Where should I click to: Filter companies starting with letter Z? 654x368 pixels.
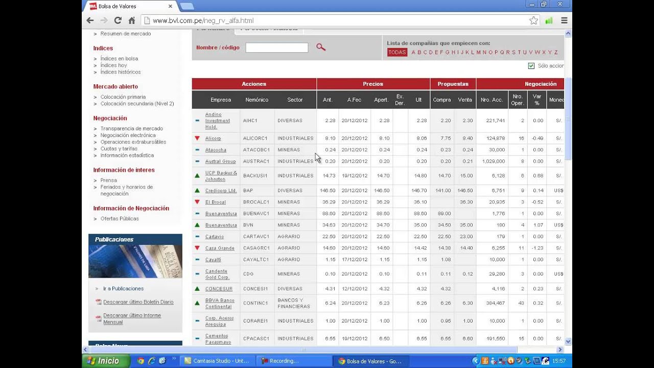coord(556,52)
